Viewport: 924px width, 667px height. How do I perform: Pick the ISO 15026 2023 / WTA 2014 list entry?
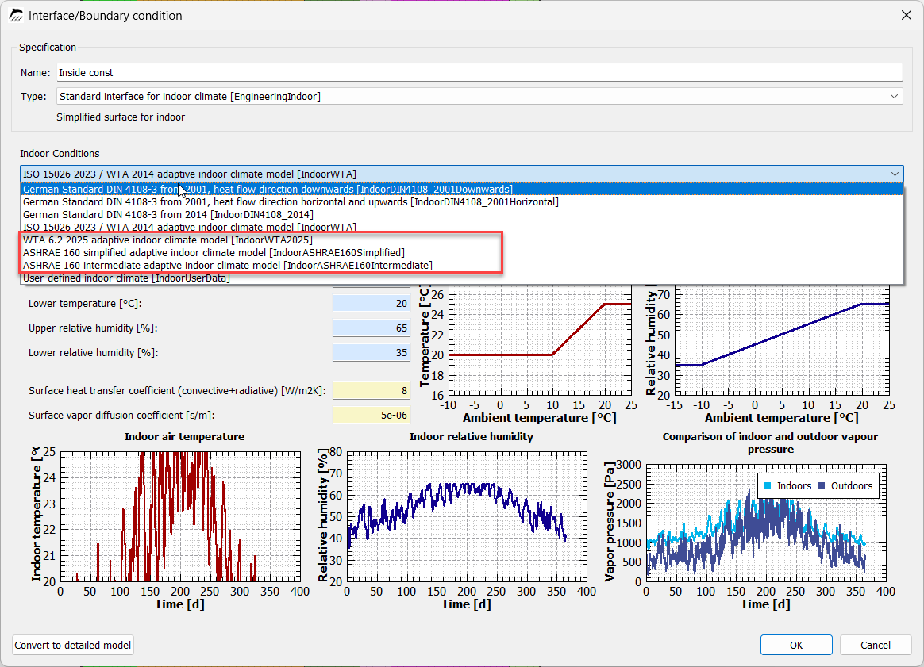[x=462, y=227]
